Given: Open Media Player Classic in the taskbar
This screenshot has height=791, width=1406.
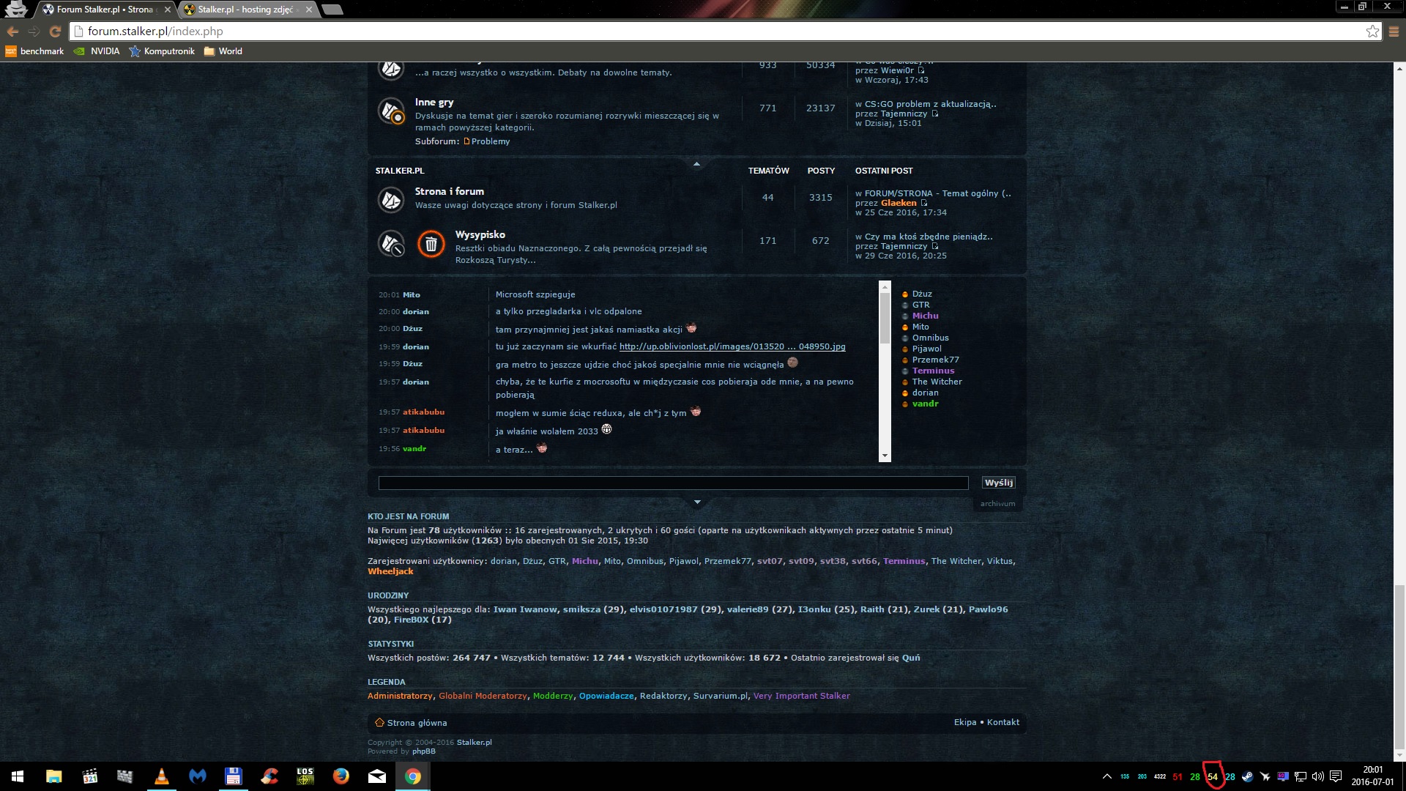Looking at the screenshot, I should 90,776.
